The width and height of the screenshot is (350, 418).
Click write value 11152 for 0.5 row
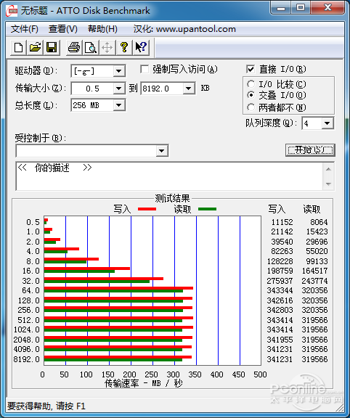tap(282, 222)
